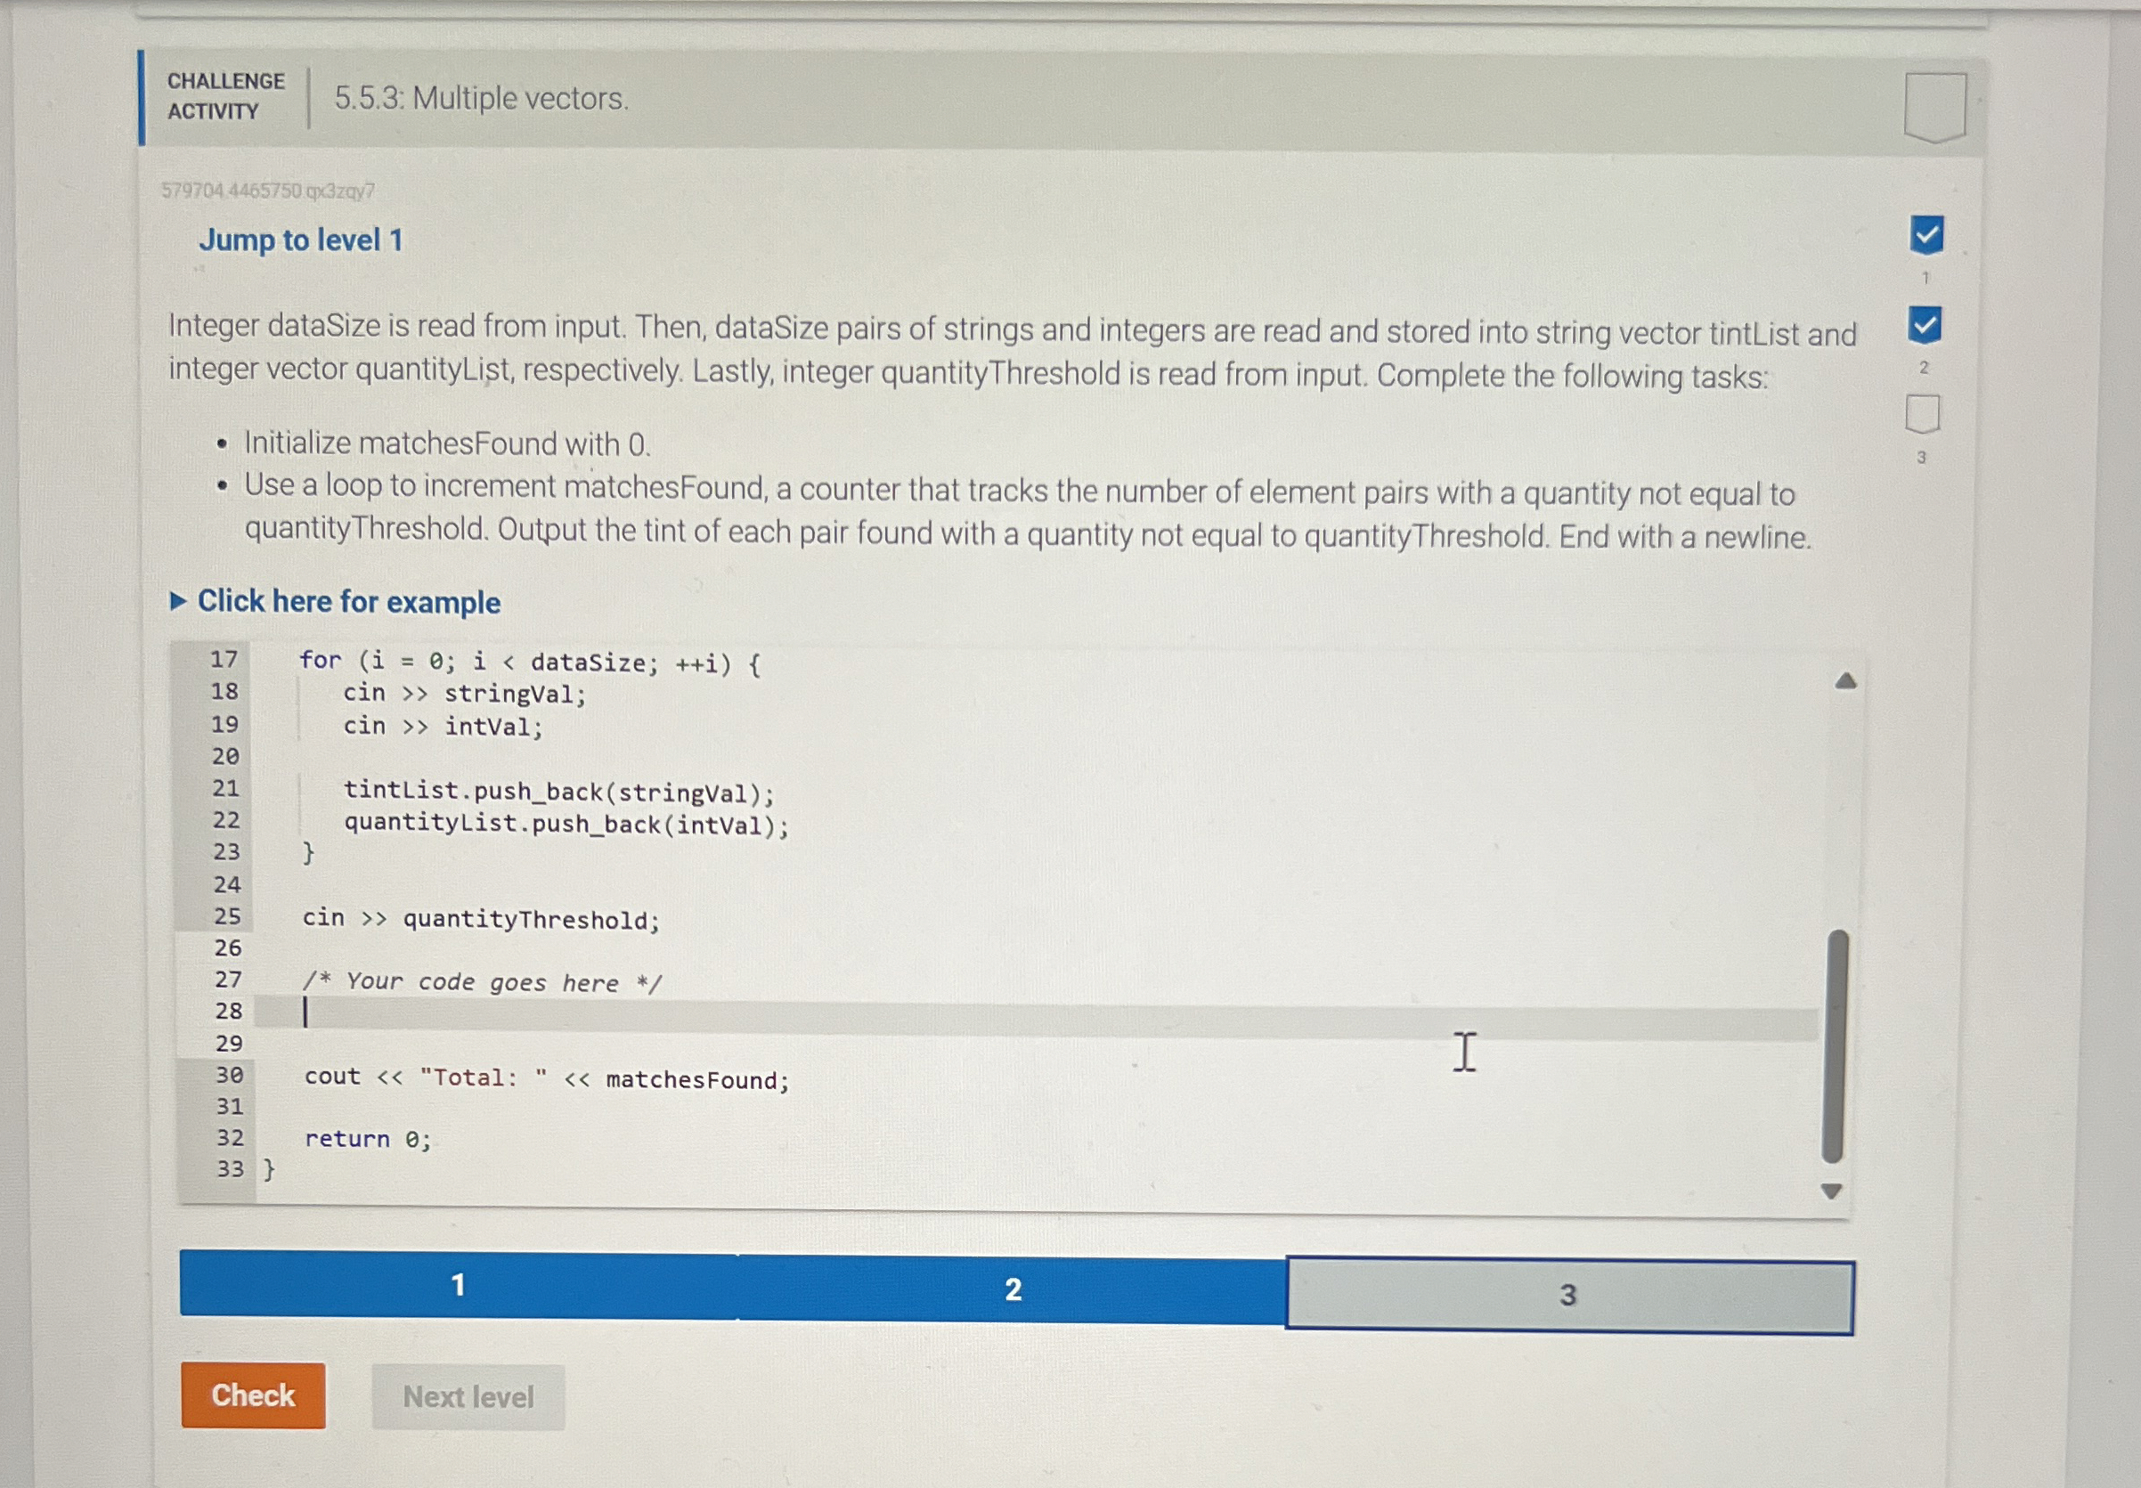Image resolution: width=2141 pixels, height=1488 pixels.
Task: Click the empty level 3 checkbox
Action: [1923, 413]
